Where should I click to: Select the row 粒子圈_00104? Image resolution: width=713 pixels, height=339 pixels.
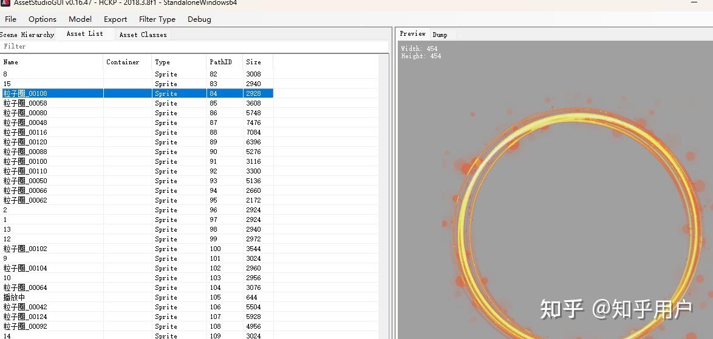137,268
